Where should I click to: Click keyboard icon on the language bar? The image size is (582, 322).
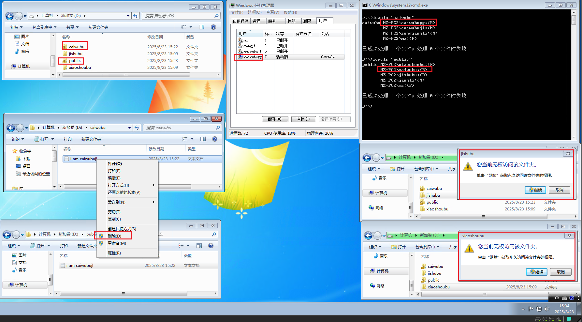pos(564,298)
